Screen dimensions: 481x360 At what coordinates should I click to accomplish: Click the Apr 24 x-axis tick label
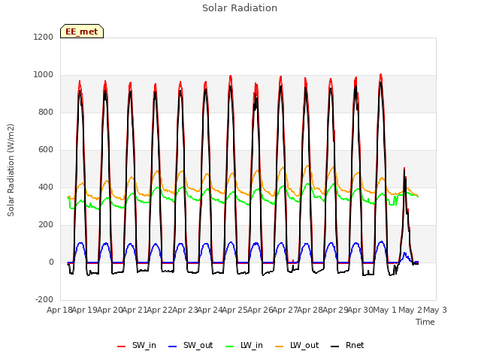coord(210,310)
